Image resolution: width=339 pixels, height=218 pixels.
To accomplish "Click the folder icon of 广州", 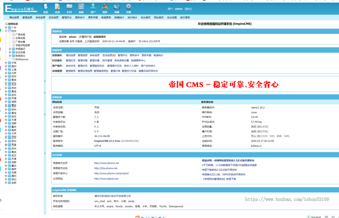I will [x=10, y=28].
